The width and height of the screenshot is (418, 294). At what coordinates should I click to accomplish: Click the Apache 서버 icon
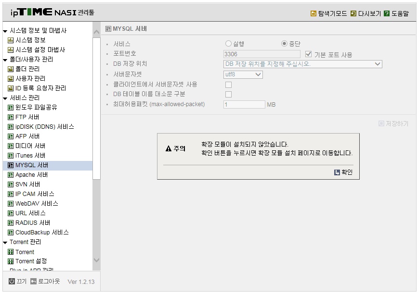tap(11, 175)
